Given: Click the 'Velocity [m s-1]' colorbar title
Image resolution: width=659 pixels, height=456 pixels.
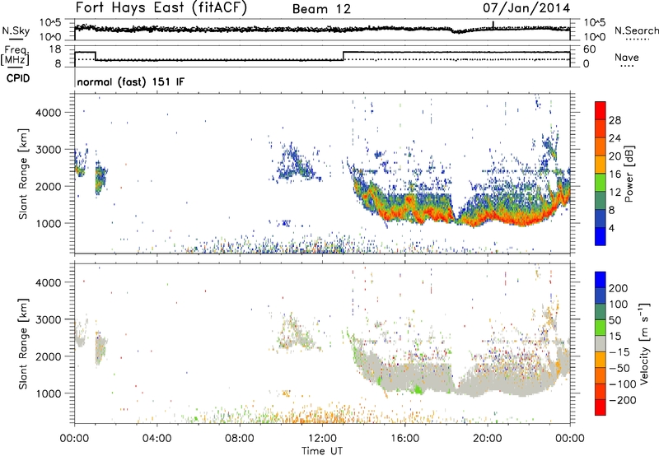Looking at the screenshot, I should [644, 343].
